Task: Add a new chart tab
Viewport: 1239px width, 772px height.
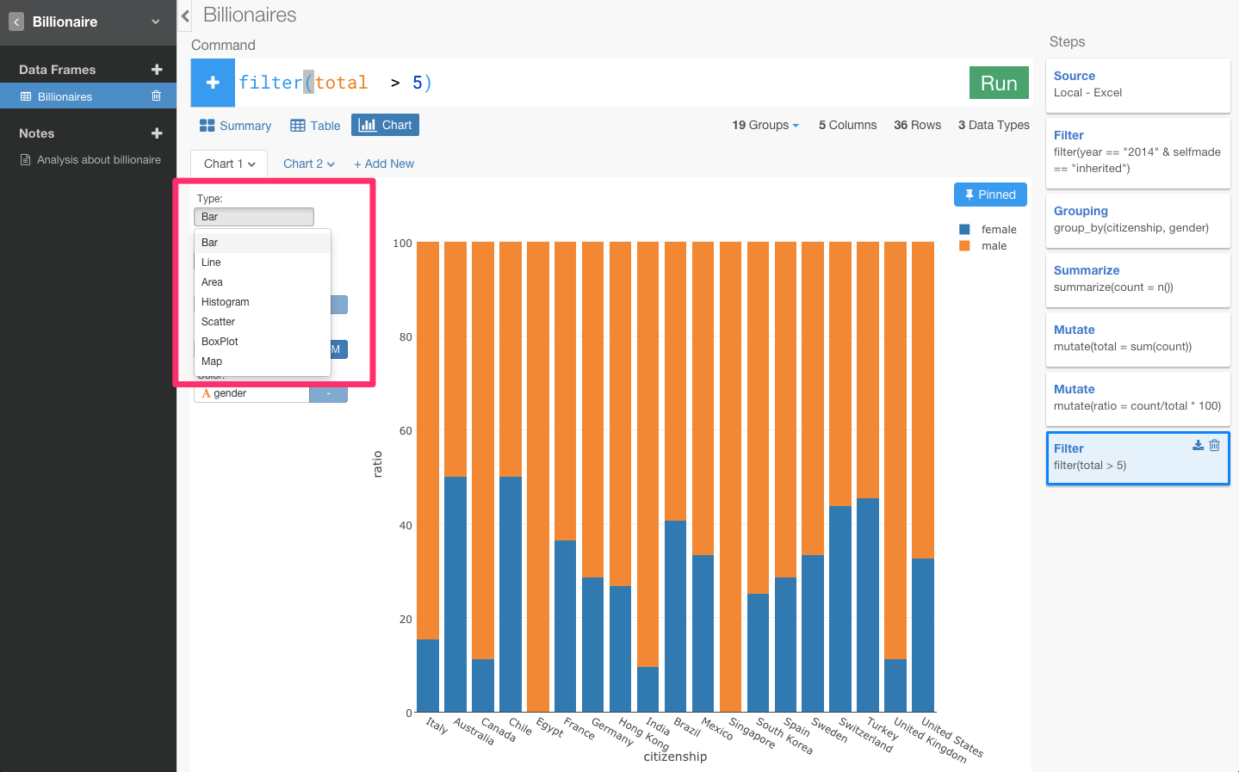Action: [384, 164]
